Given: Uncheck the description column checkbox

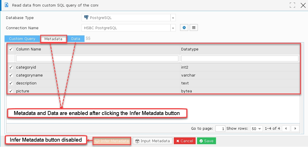Looking at the screenshot, I should point(11,83).
